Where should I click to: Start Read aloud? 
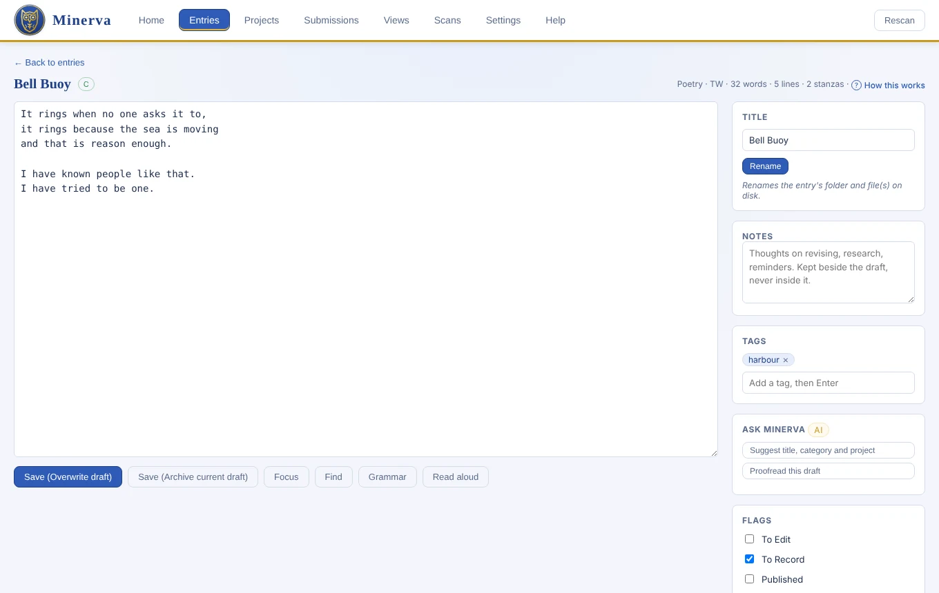[x=456, y=476]
